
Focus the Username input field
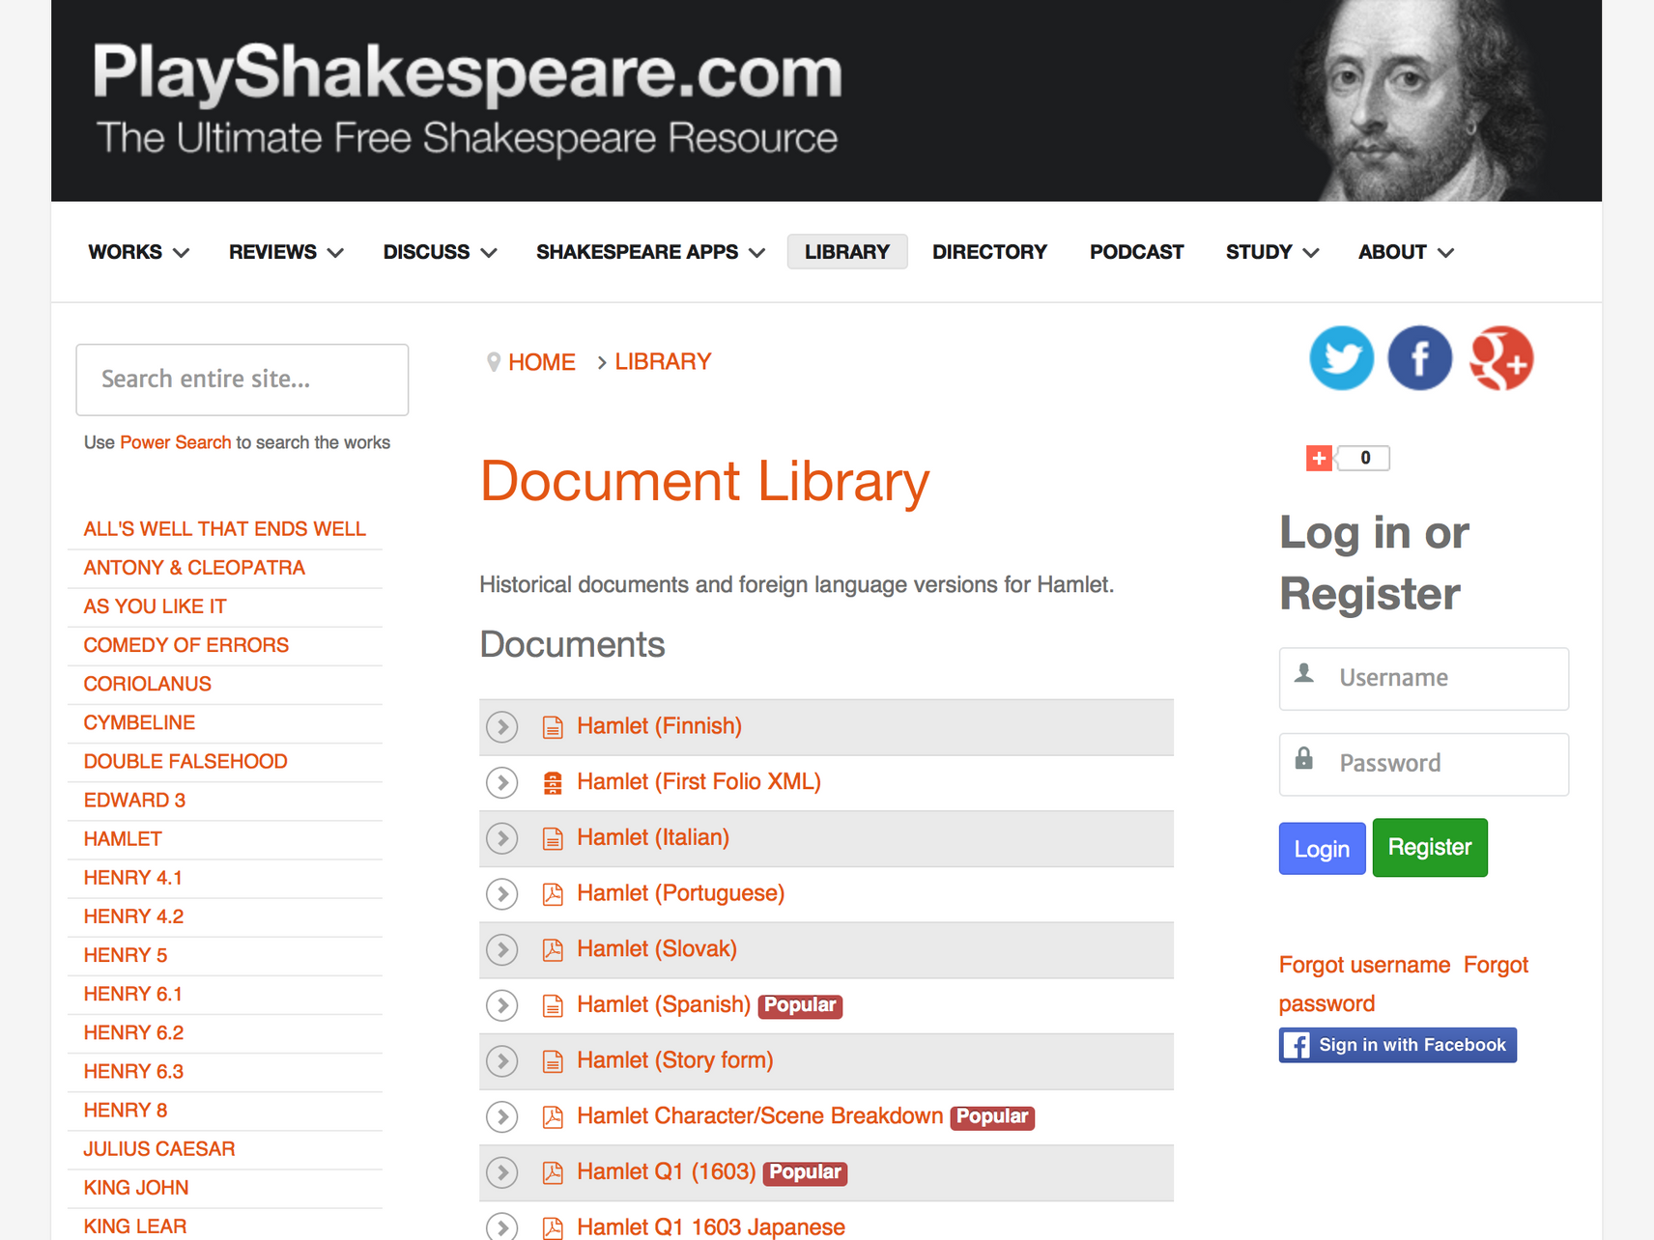click(1424, 679)
